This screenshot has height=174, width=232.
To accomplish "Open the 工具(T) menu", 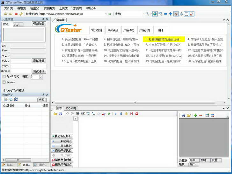I will click(64, 8).
